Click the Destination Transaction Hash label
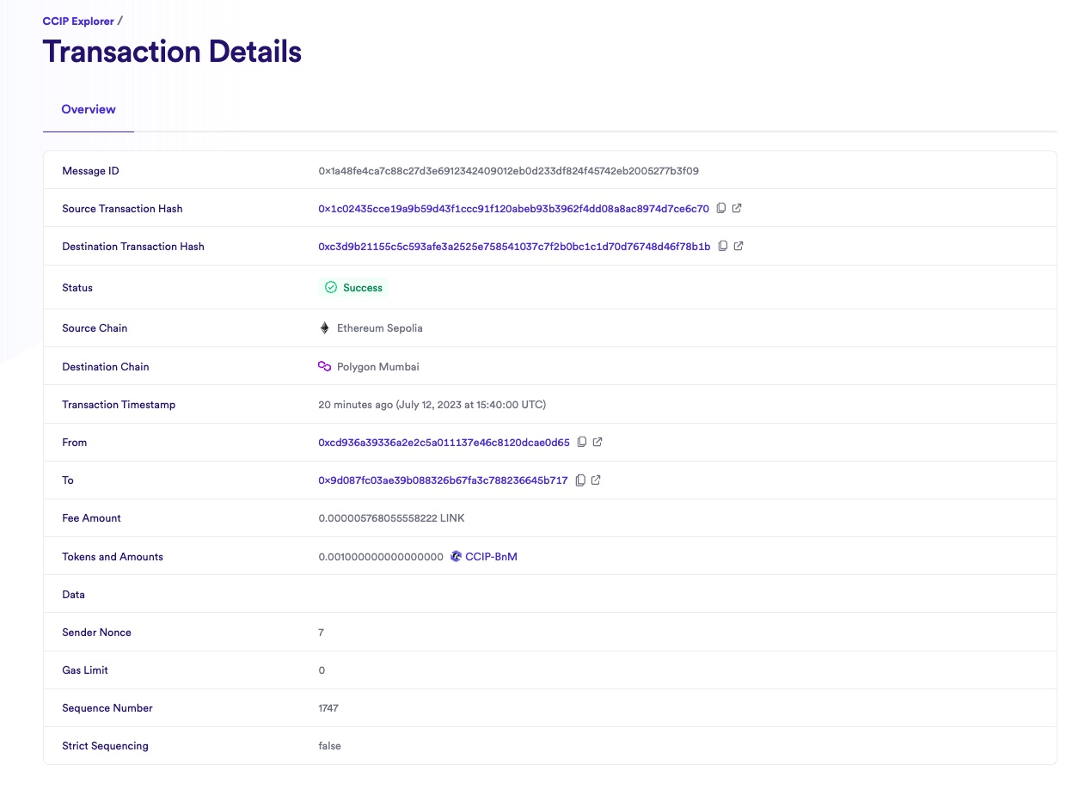1085x789 pixels. click(133, 247)
